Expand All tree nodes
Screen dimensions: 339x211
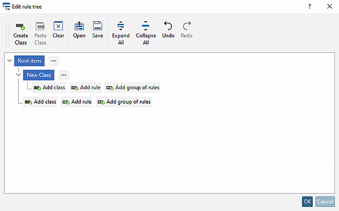click(121, 33)
